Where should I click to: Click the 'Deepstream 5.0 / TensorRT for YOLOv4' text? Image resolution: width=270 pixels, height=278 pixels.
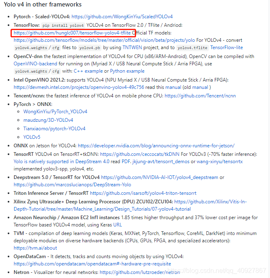point(56,177)
